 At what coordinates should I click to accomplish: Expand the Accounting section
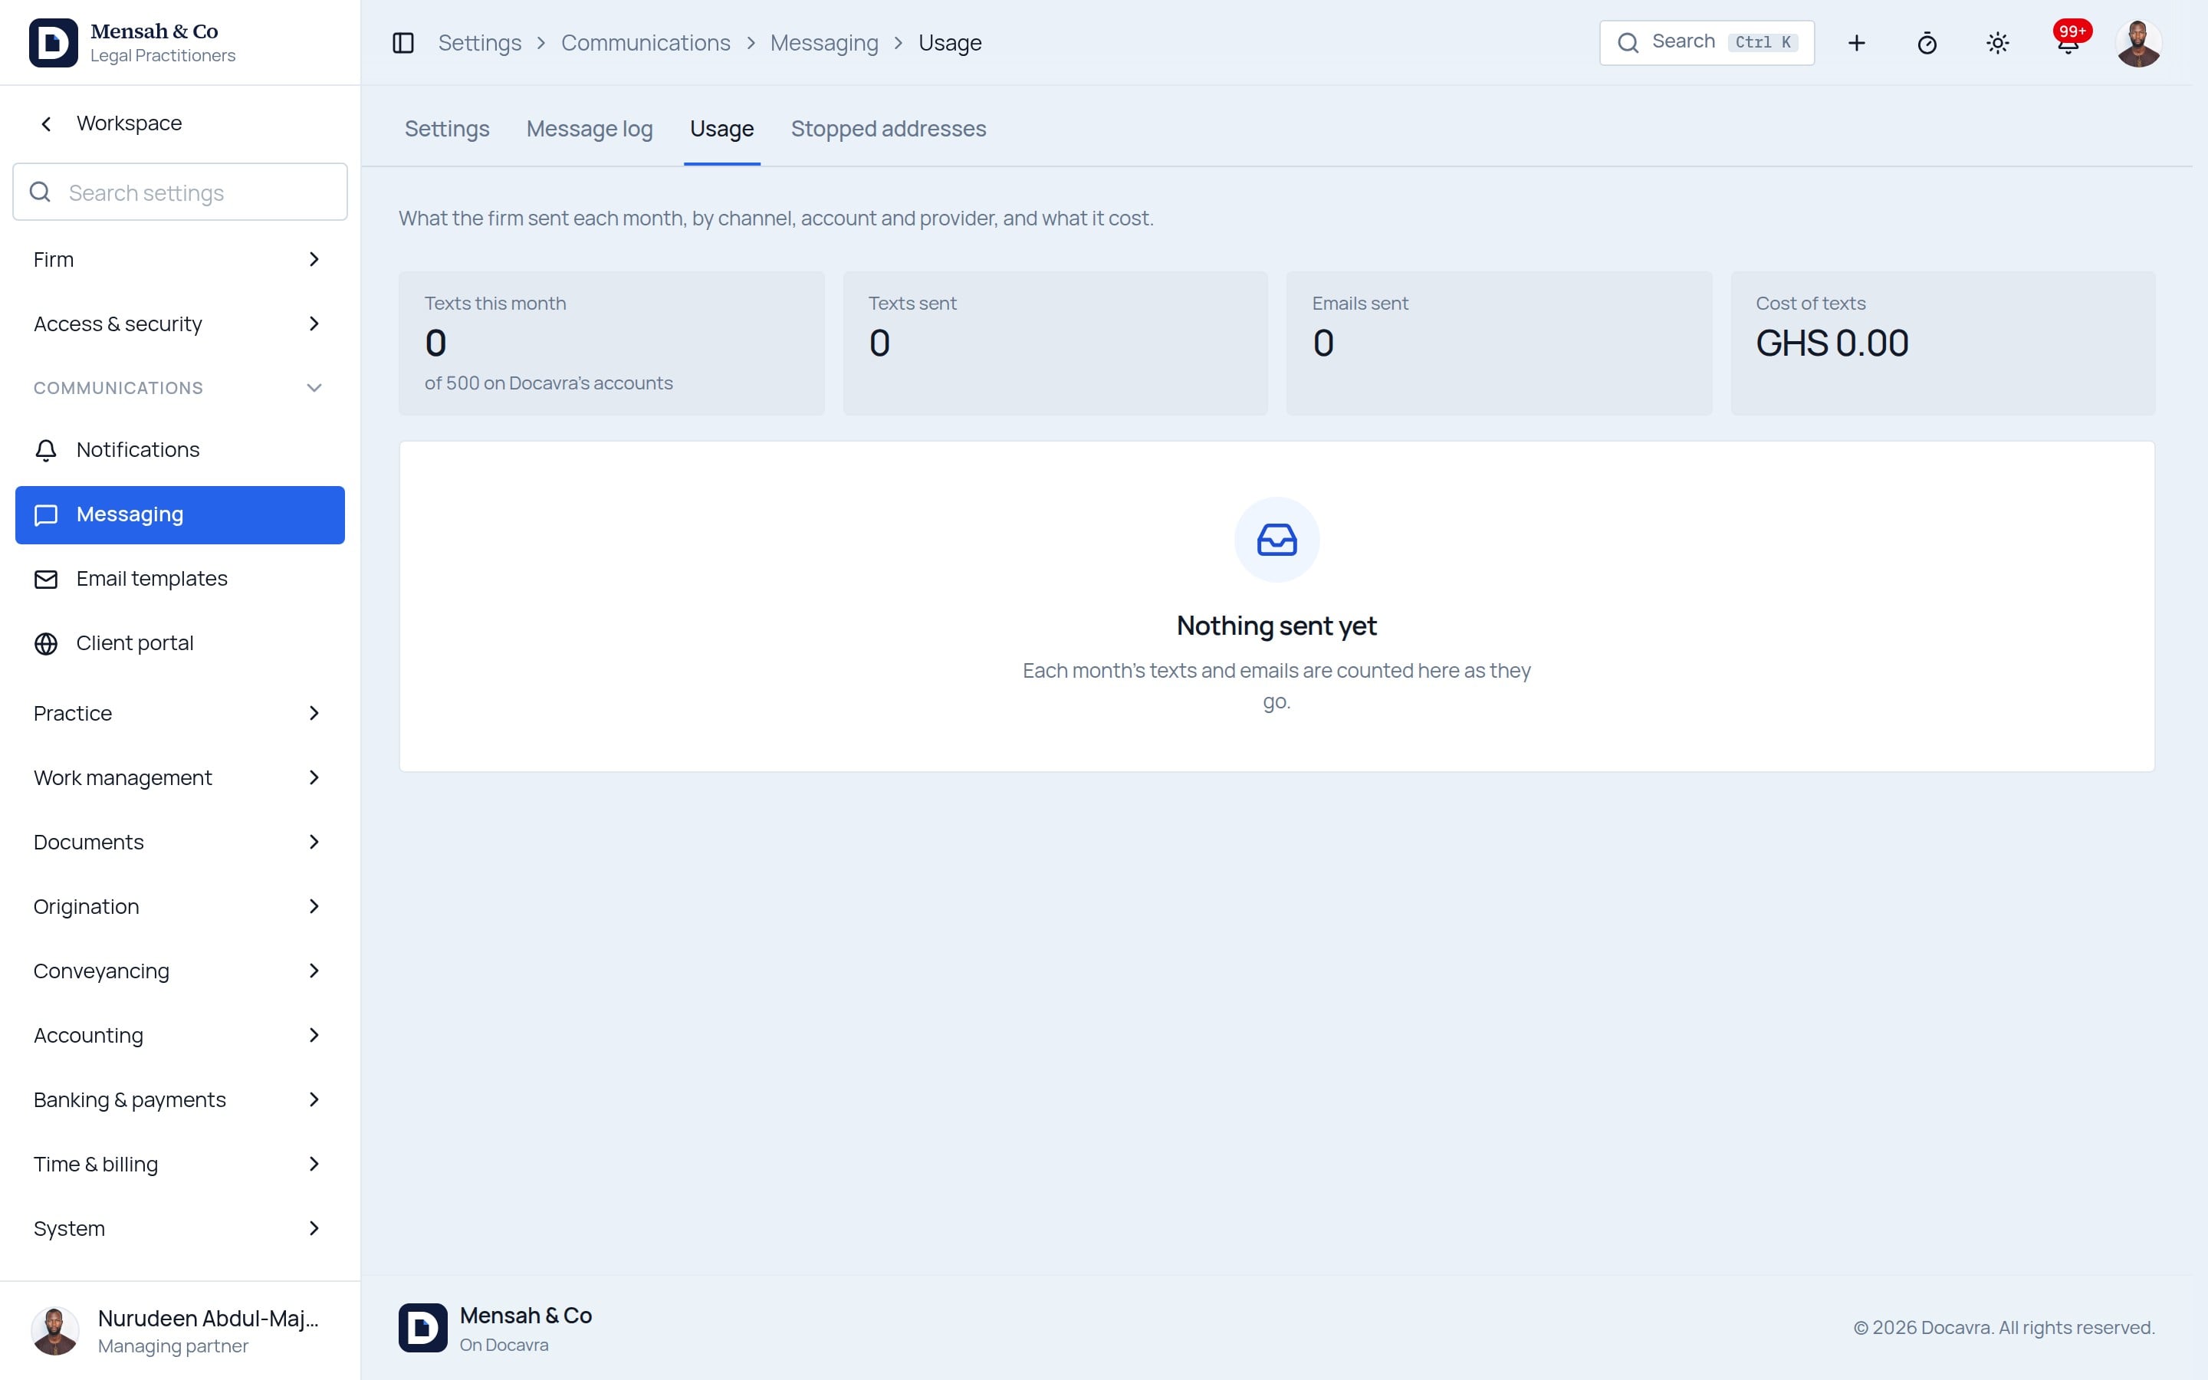tap(179, 1035)
